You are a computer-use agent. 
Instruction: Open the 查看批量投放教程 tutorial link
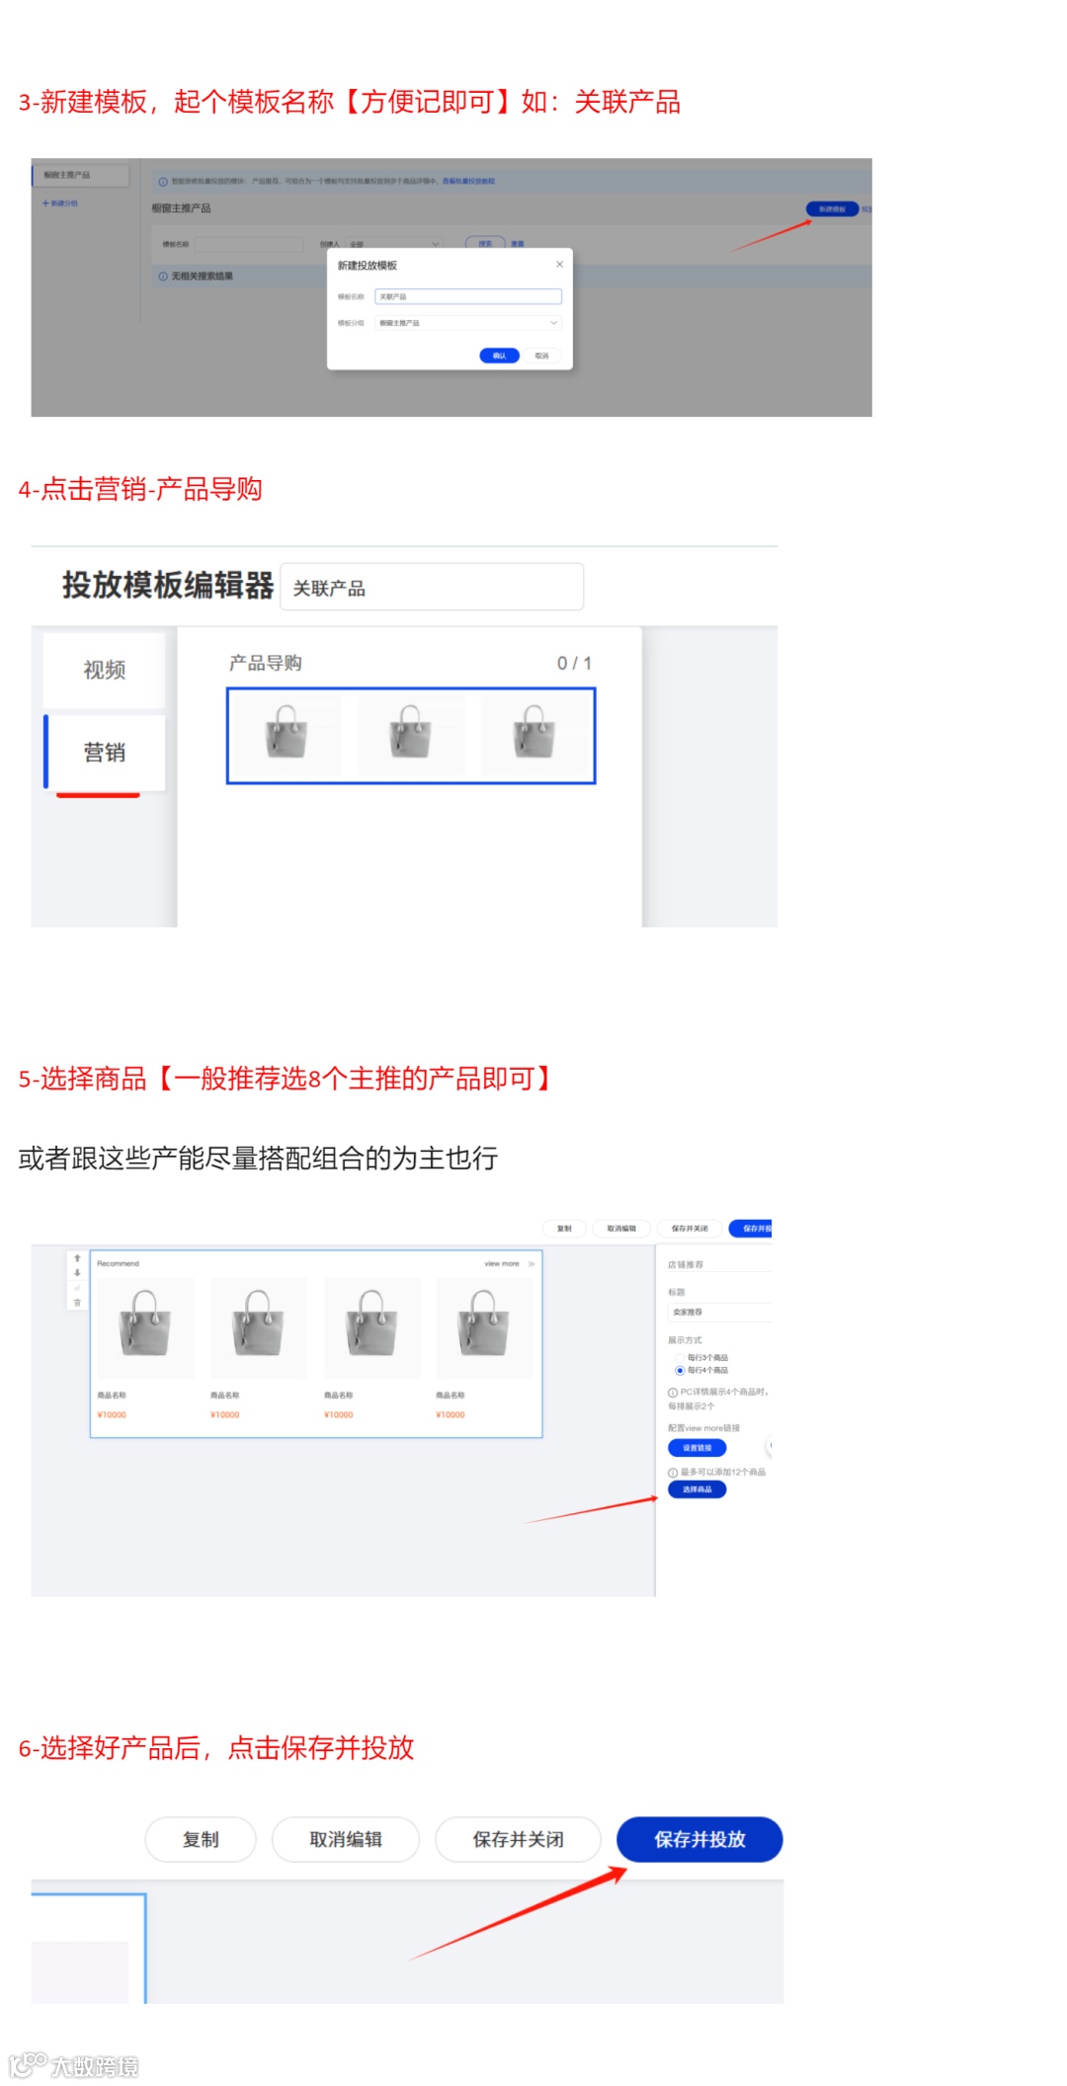468,181
